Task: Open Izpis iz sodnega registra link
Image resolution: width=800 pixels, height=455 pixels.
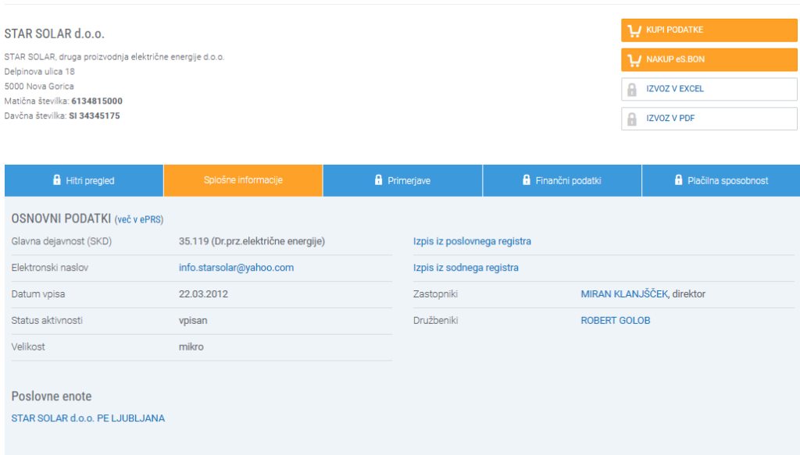Action: (466, 268)
